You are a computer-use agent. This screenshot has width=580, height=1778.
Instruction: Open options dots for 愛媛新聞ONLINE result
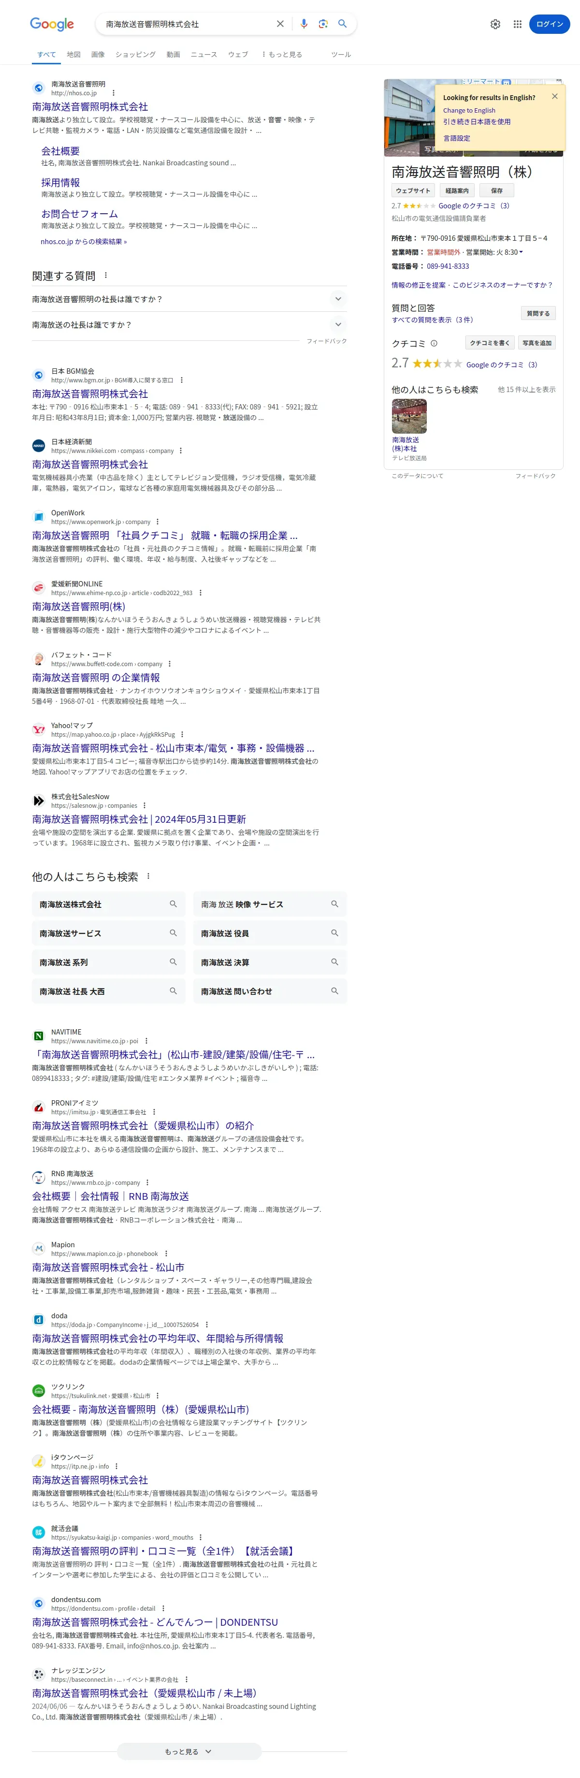200,593
